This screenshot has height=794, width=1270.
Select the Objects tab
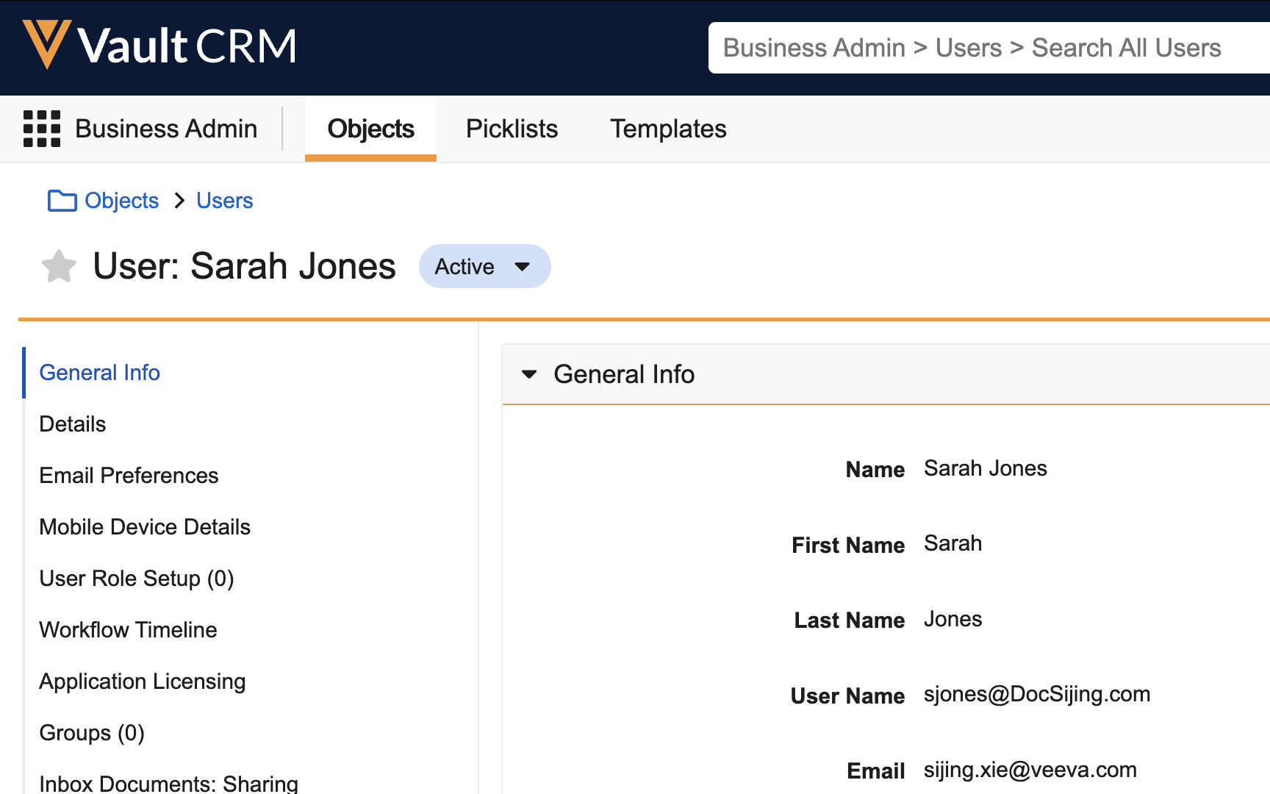(370, 129)
